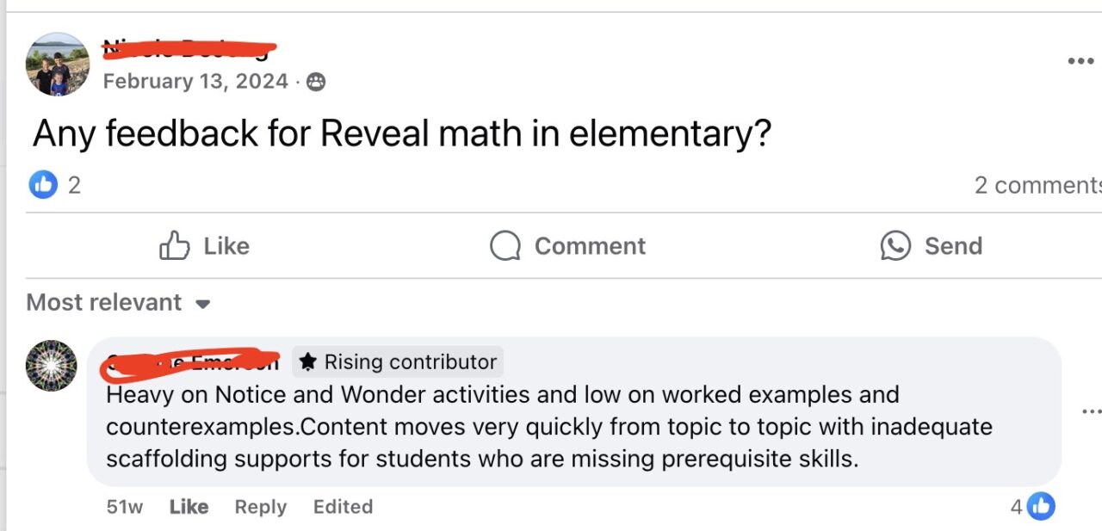Open the commenter's kaleidoscope profile picture
This screenshot has width=1102, height=531.
(52, 365)
